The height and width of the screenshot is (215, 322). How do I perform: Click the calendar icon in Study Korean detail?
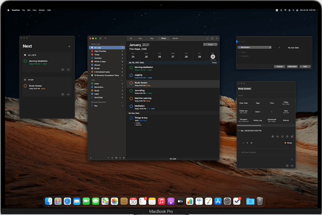tap(272, 137)
